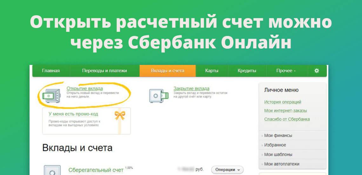The height and width of the screenshot is (175, 362).
Task: Go to the Главная tab
Action: 51,71
